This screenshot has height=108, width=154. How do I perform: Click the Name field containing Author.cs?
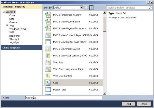click(64, 98)
